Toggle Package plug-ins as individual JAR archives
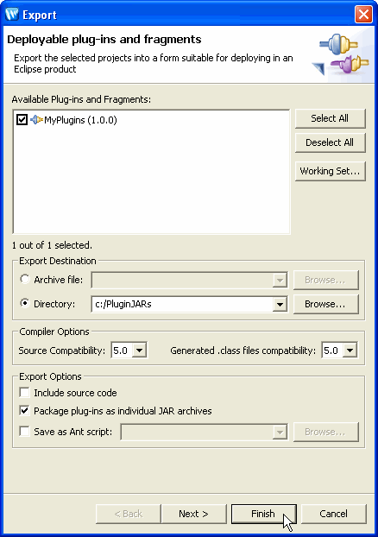The image size is (378, 537). (24, 411)
